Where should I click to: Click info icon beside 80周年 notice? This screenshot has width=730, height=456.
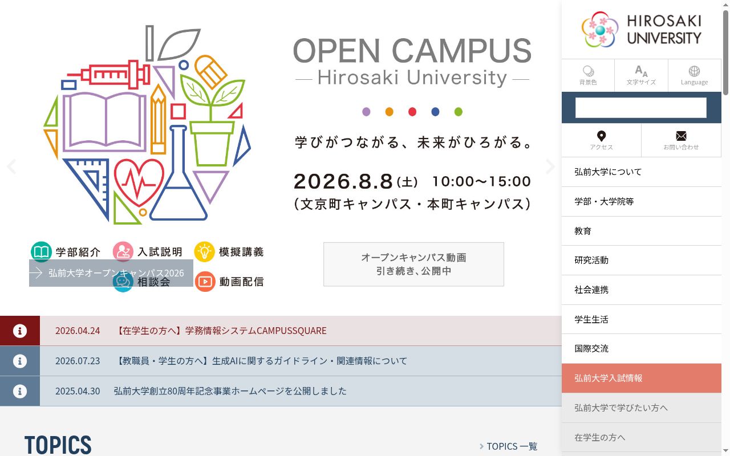click(20, 391)
